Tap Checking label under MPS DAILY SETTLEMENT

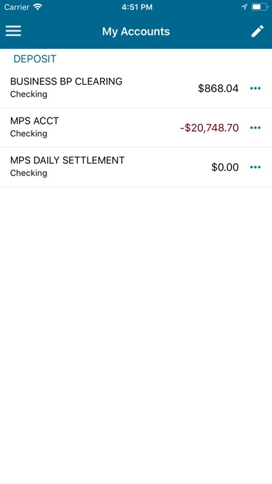point(28,173)
